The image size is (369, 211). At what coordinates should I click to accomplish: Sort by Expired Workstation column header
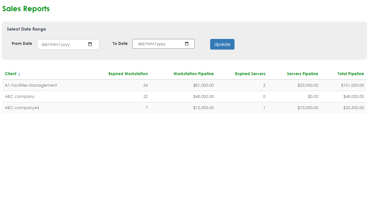[x=128, y=74]
